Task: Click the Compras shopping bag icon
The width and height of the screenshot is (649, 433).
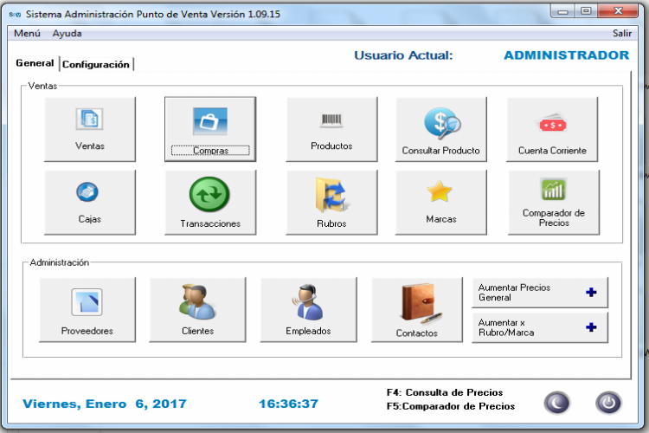Action: (209, 120)
